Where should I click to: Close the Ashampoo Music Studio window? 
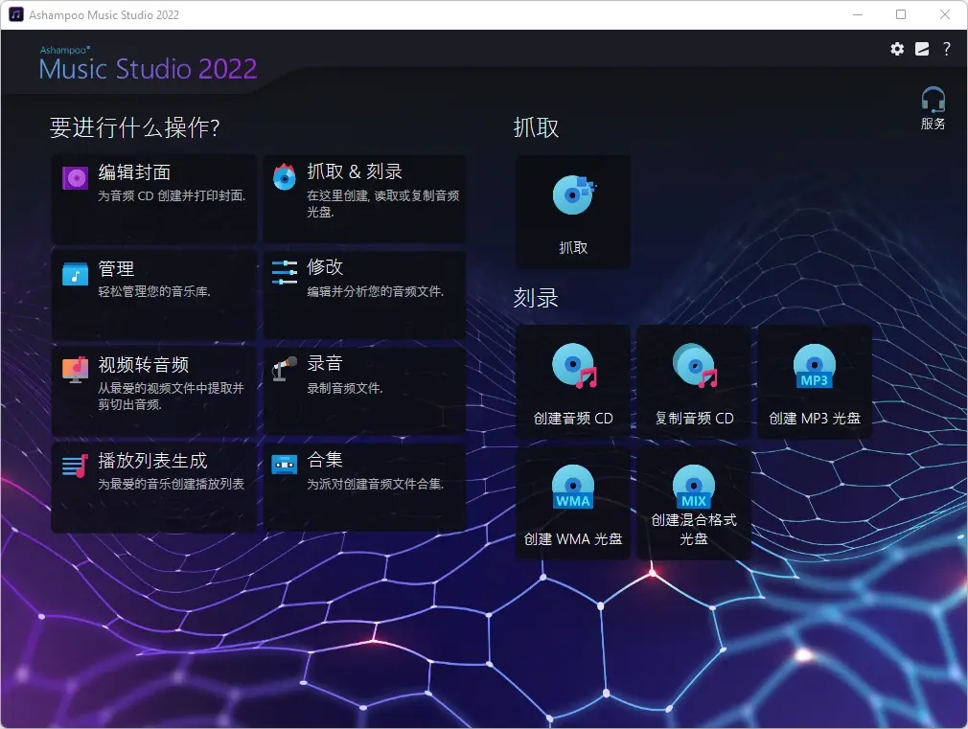pyautogui.click(x=945, y=14)
